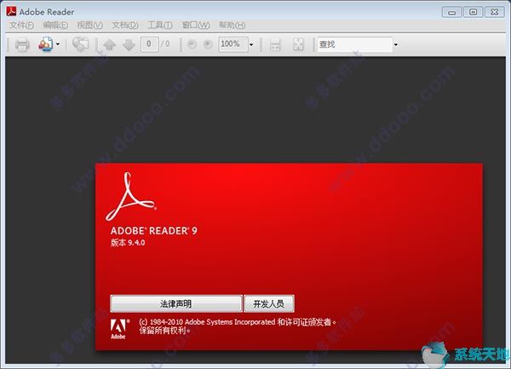Expand the 100% zoom level dropdown
This screenshot has height=369, width=511.
pyautogui.click(x=251, y=44)
